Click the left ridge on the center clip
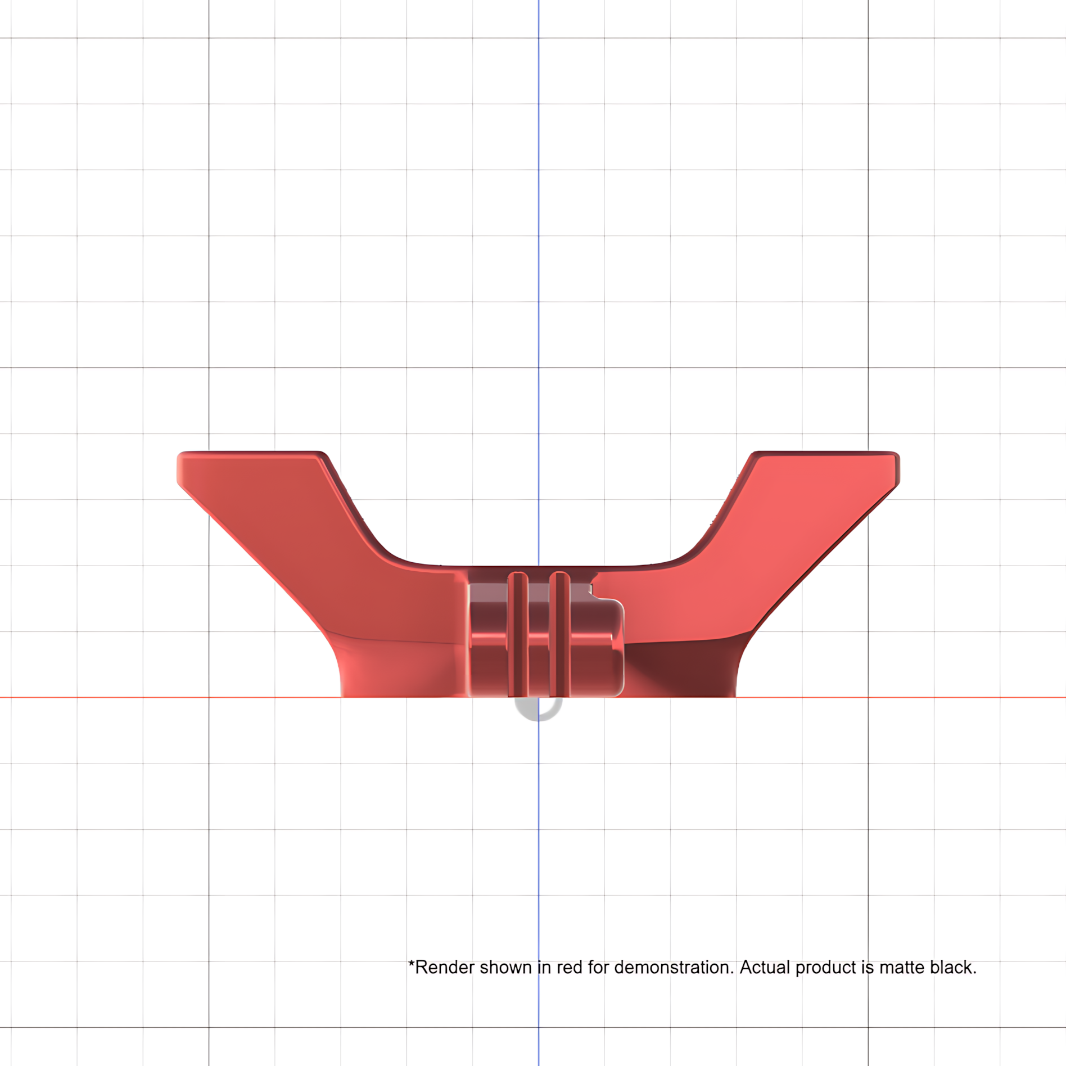The height and width of the screenshot is (1066, 1066). (518, 635)
